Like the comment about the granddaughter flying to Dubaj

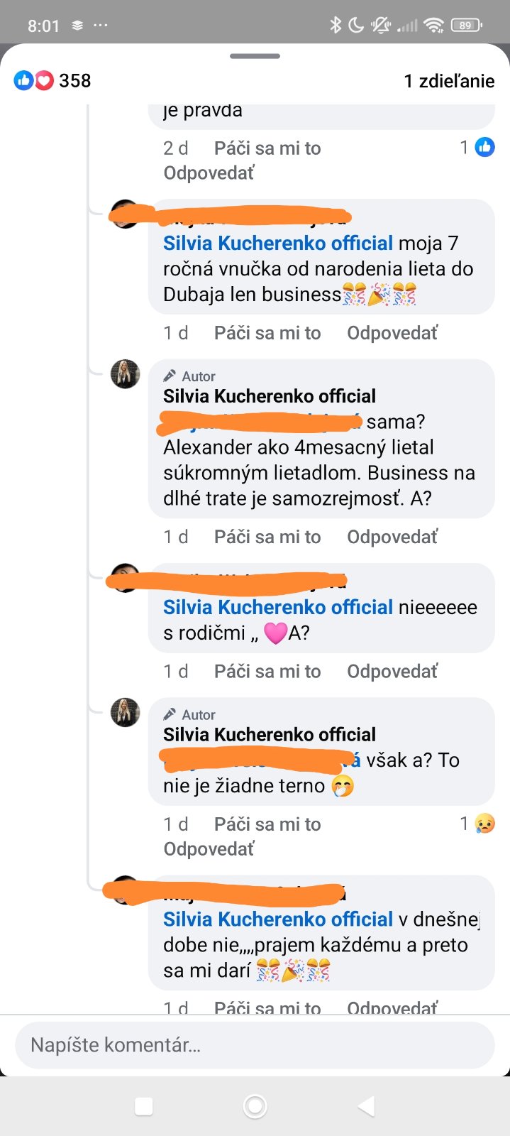pos(267,333)
